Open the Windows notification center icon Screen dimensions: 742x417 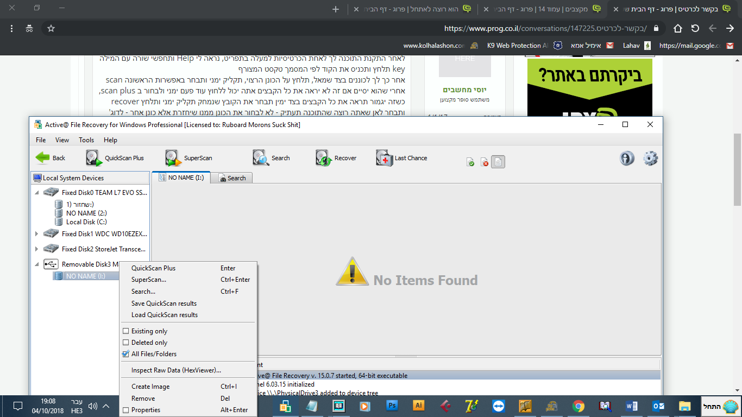[18, 406]
